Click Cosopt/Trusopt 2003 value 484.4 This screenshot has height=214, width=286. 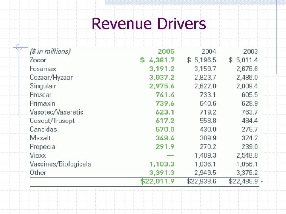tap(250, 120)
